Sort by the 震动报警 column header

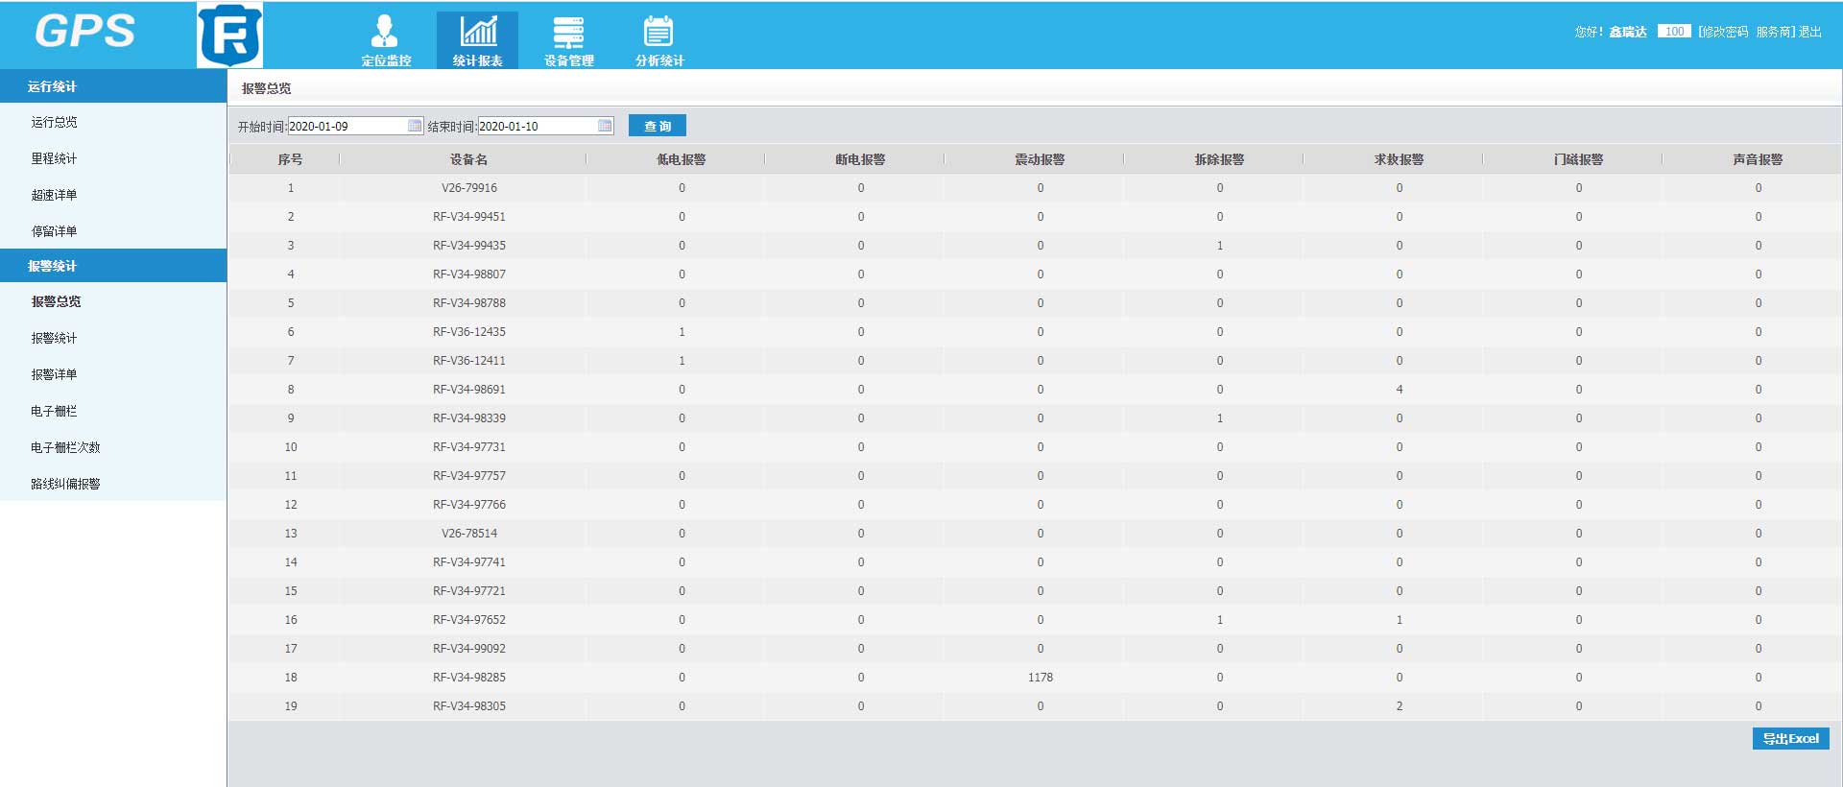[1040, 159]
